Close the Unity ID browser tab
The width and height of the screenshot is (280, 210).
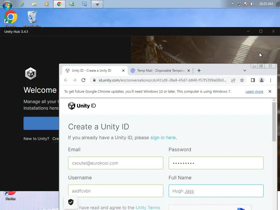pyautogui.click(x=123, y=71)
